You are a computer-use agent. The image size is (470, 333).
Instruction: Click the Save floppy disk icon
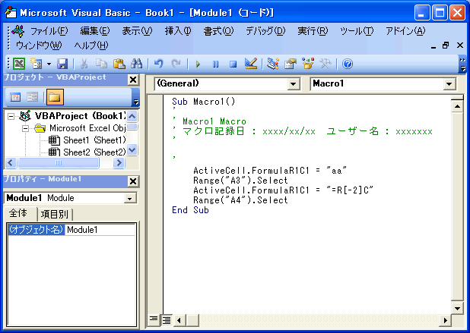pos(62,64)
